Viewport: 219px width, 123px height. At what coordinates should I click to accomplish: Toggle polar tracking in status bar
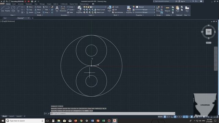[x=175, y=117]
